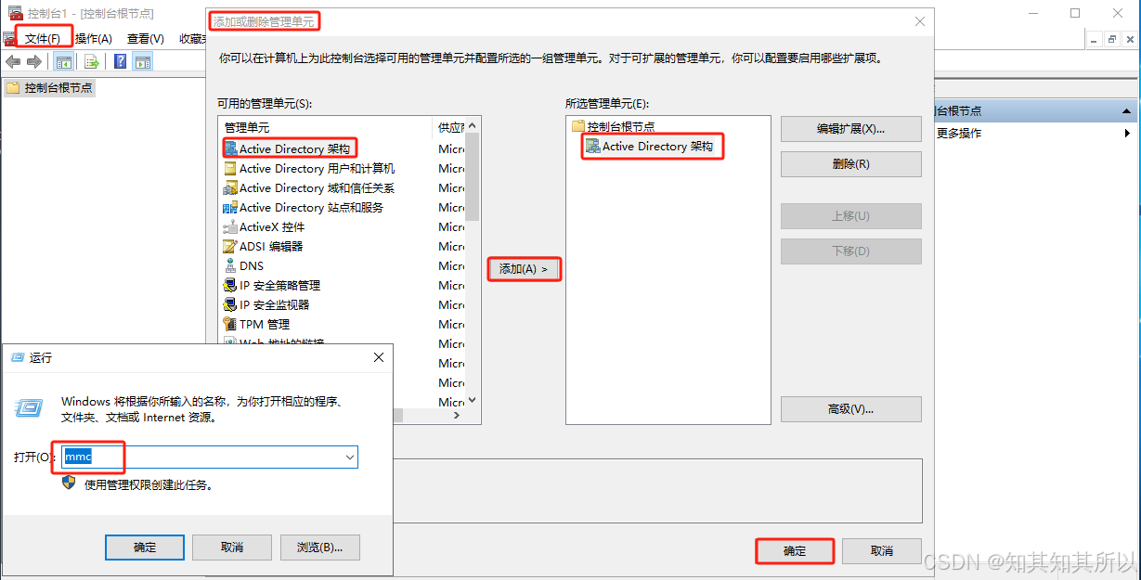Click Run dialog program icon
1141x580 pixels.
tap(30, 407)
